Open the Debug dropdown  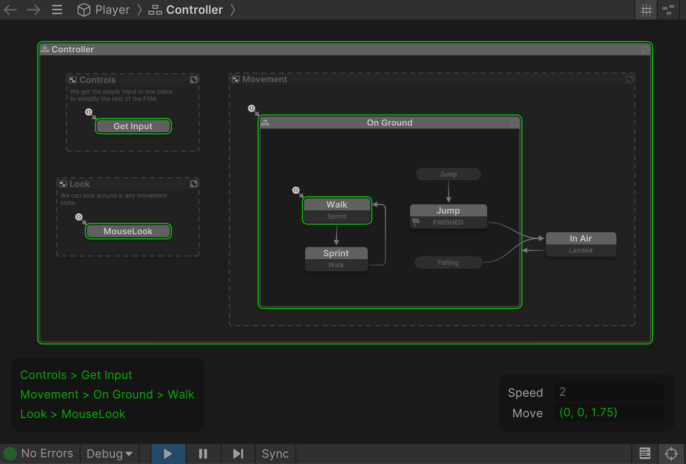[109, 454]
